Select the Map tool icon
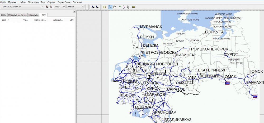This screenshot has height=123, width=264. tap(105, 7)
